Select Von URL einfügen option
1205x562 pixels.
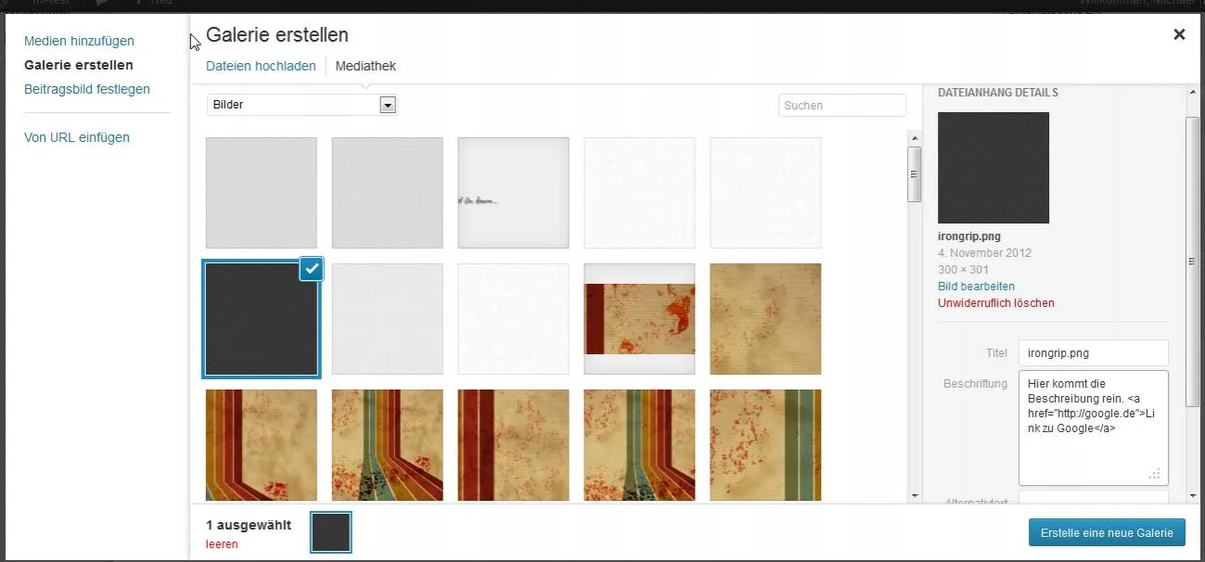click(x=77, y=137)
